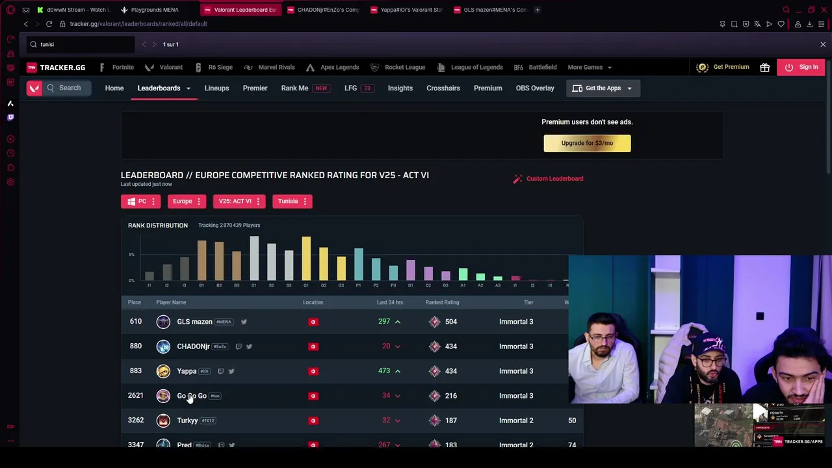Screen dimensions: 832x468
Task: Go back with the browser back arrow
Action: click(26, 24)
